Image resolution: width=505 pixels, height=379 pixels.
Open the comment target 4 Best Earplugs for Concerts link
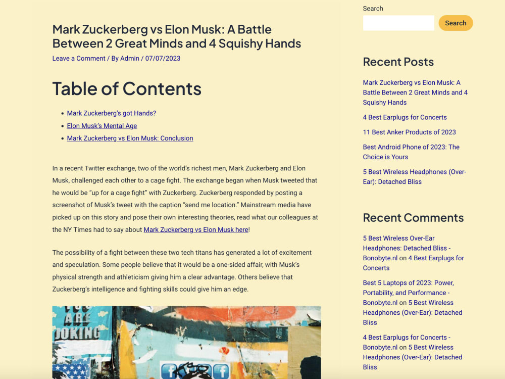pyautogui.click(x=414, y=263)
